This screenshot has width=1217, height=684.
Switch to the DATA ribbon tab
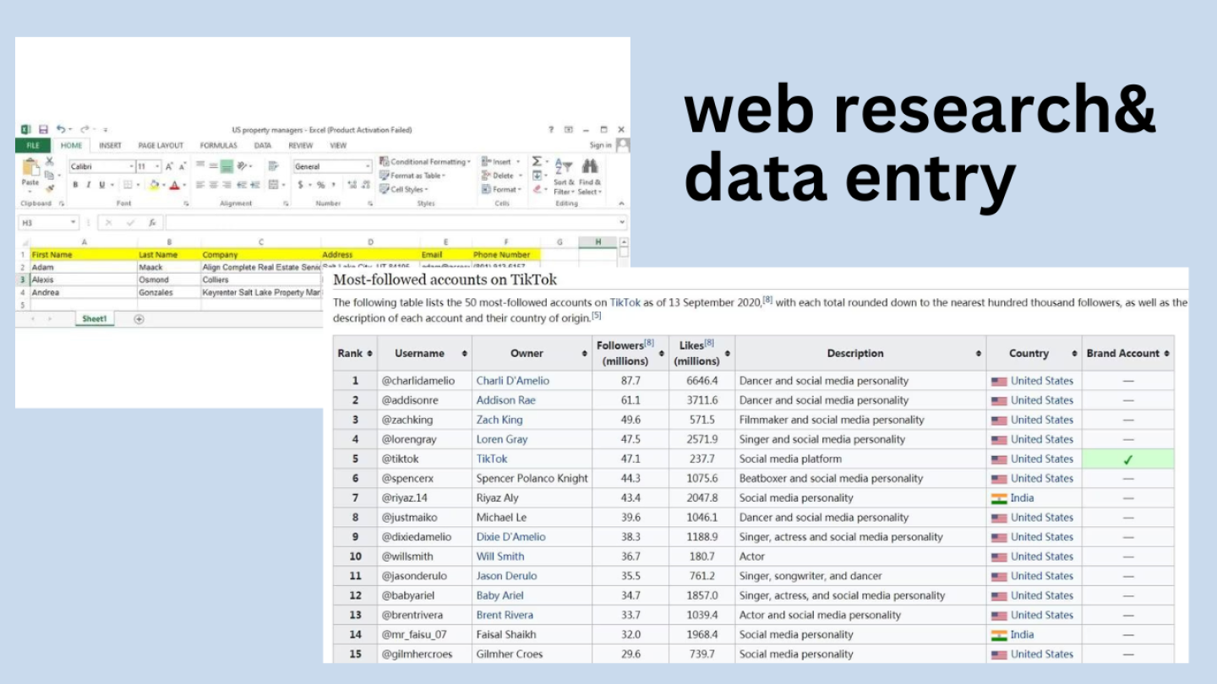click(263, 145)
